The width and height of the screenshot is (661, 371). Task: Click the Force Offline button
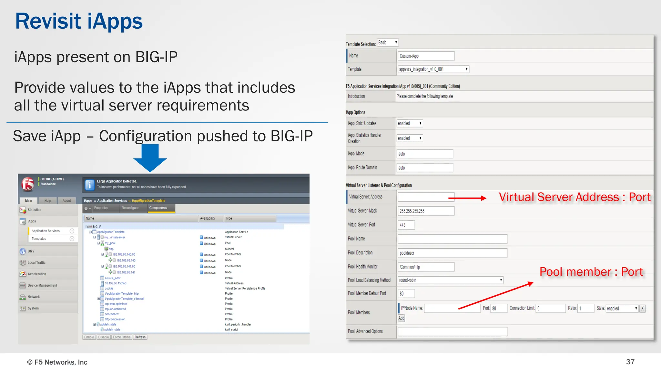(122, 337)
